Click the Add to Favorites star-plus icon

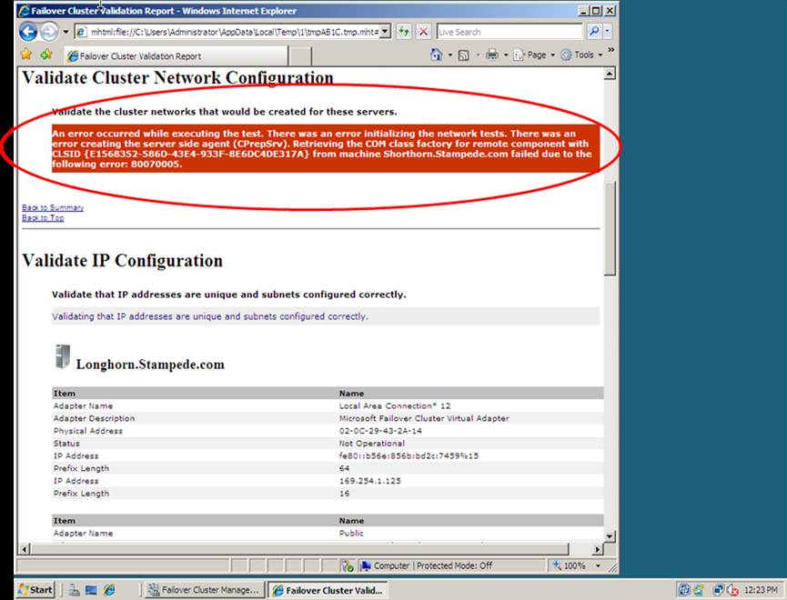pyautogui.click(x=46, y=55)
